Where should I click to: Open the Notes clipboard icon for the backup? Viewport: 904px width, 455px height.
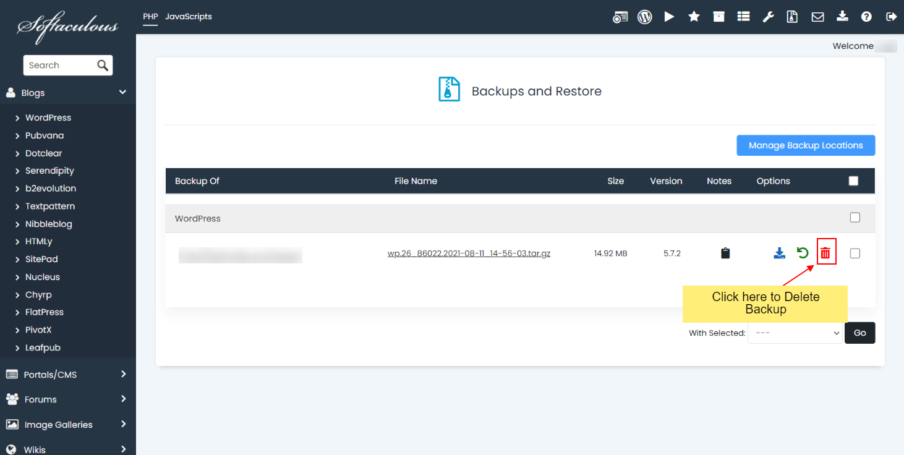click(x=725, y=252)
